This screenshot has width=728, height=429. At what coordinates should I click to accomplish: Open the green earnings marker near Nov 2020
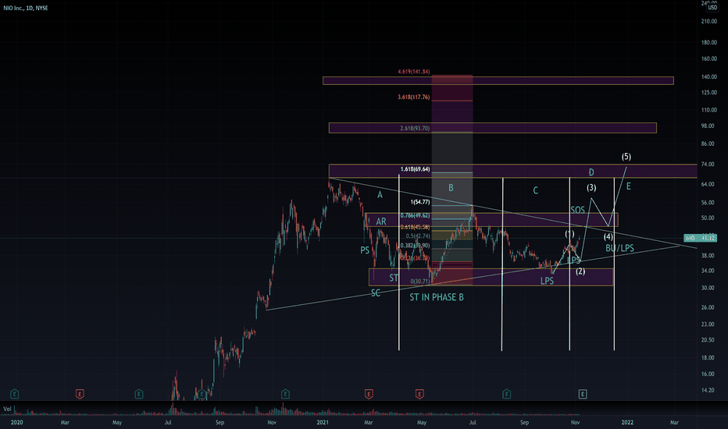(x=285, y=394)
